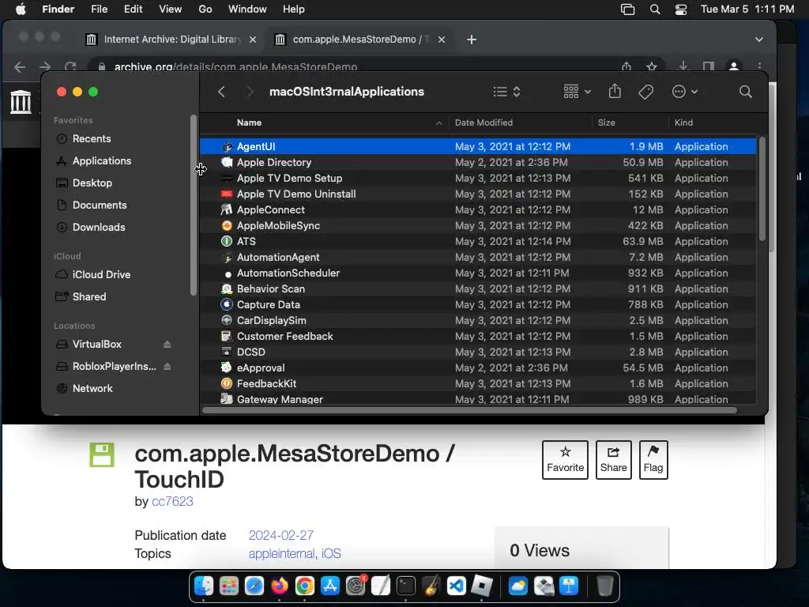Click the Finder horizontal scrollbar
This screenshot has width=809, height=607.
[469, 410]
